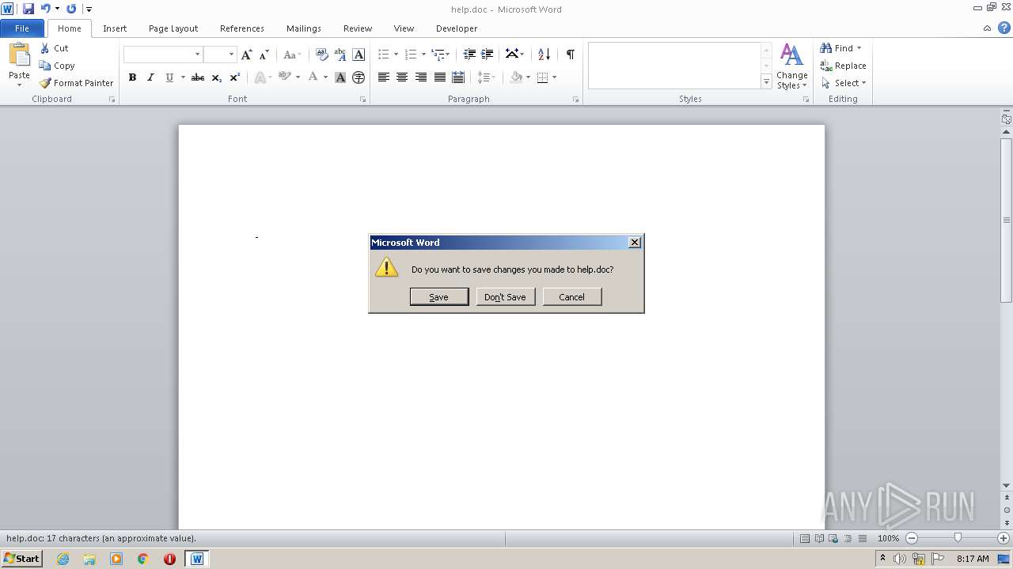The width and height of the screenshot is (1013, 569).
Task: Click the Replace icon
Action: (x=826, y=66)
